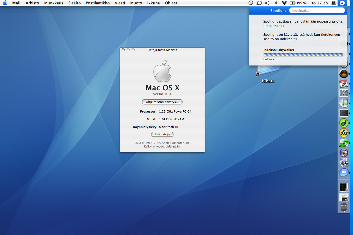Click the Spotlight indexing progress bar
353x235 pixels.
point(303,55)
